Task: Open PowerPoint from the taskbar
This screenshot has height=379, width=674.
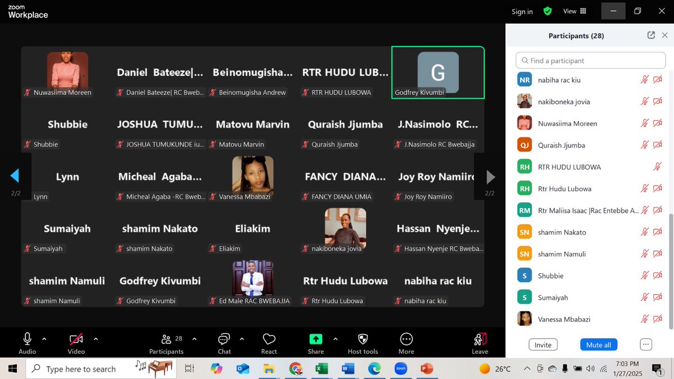Action: 427,369
